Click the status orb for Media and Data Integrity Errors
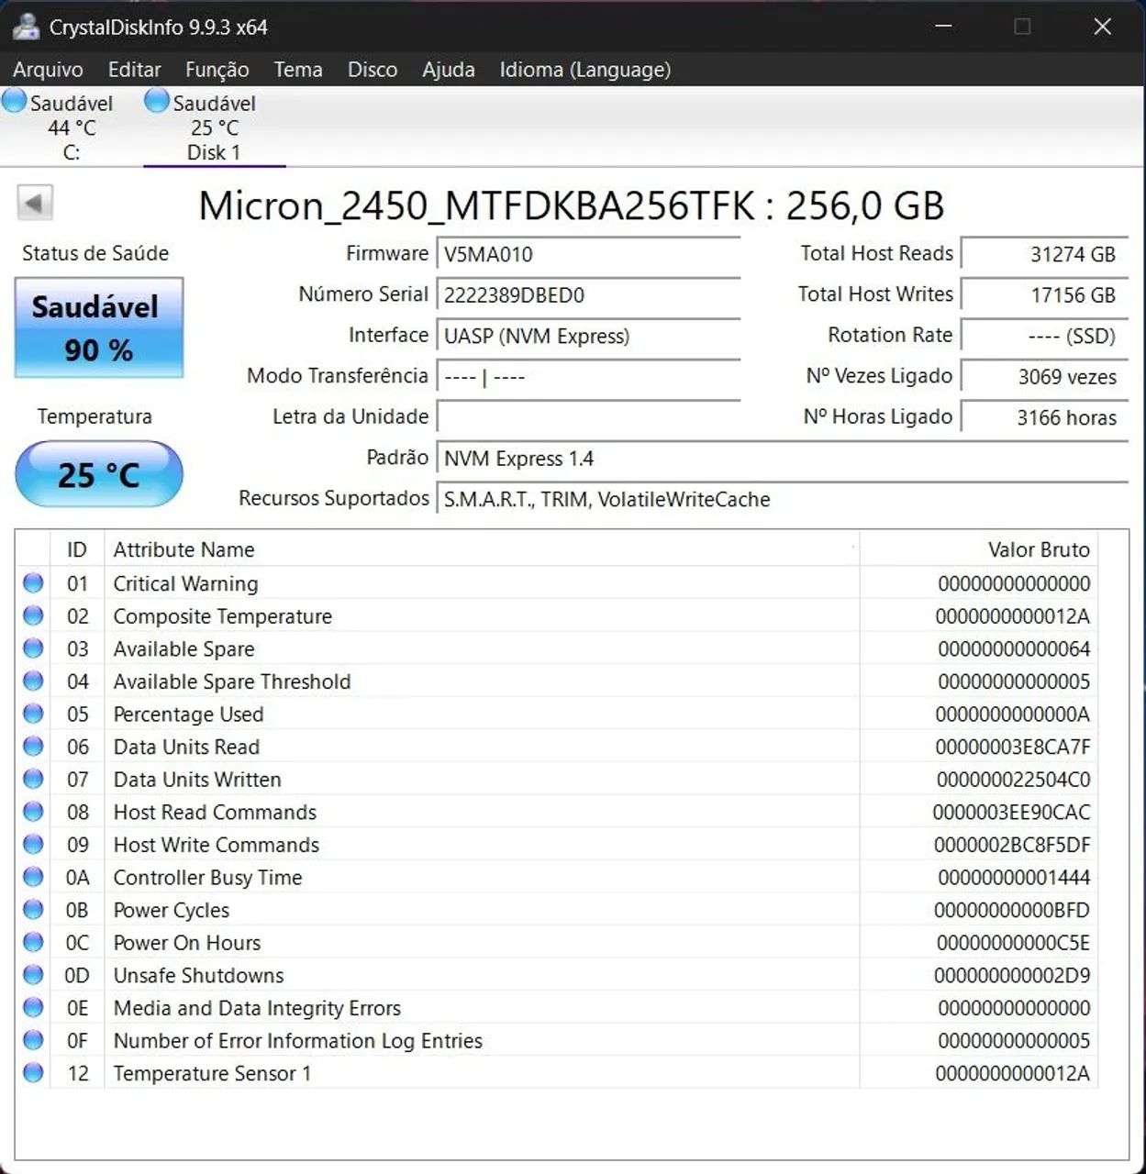 coord(33,1007)
